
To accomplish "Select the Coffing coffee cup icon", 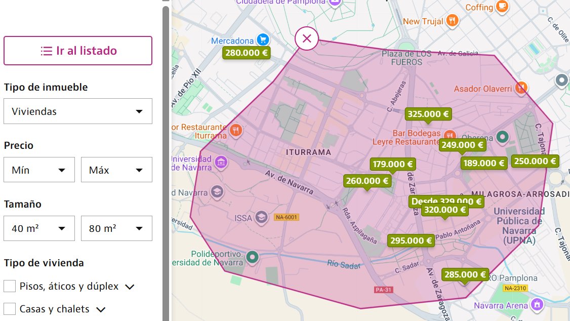I will click(x=501, y=7).
